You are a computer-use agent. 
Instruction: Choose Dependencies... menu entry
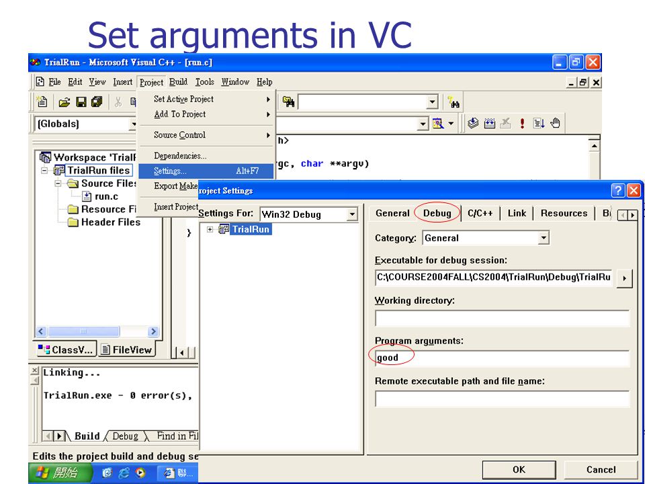tap(206, 155)
